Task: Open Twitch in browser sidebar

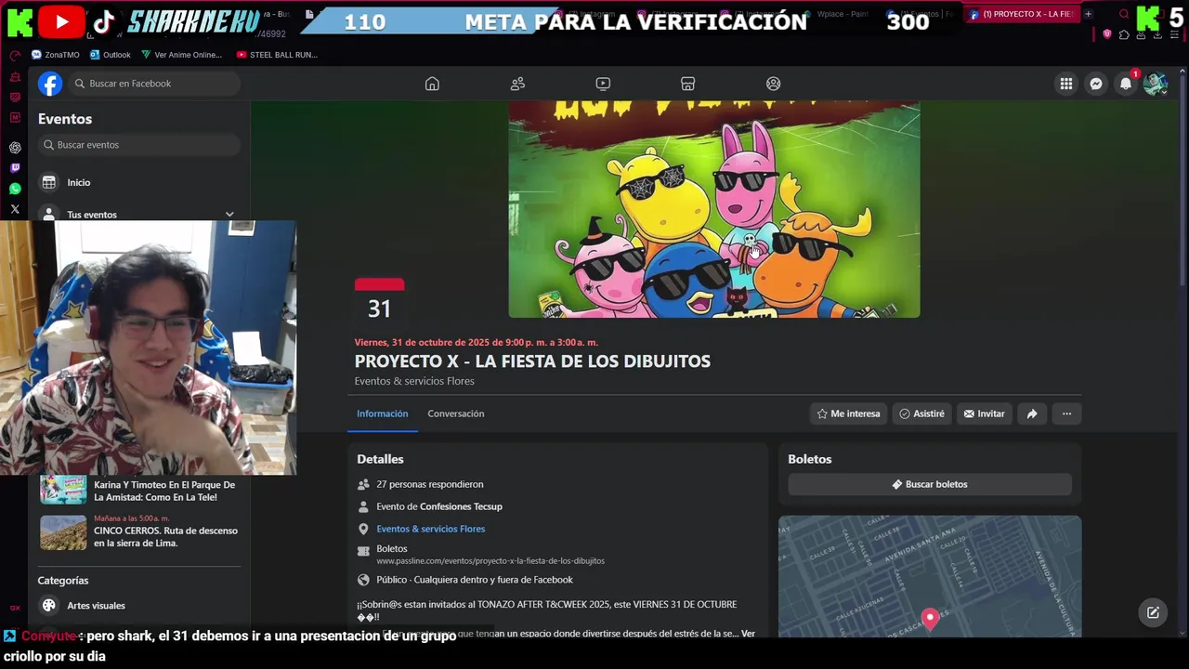Action: click(x=15, y=168)
